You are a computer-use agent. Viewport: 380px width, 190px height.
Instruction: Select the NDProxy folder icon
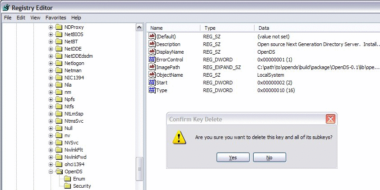[x=59, y=27]
